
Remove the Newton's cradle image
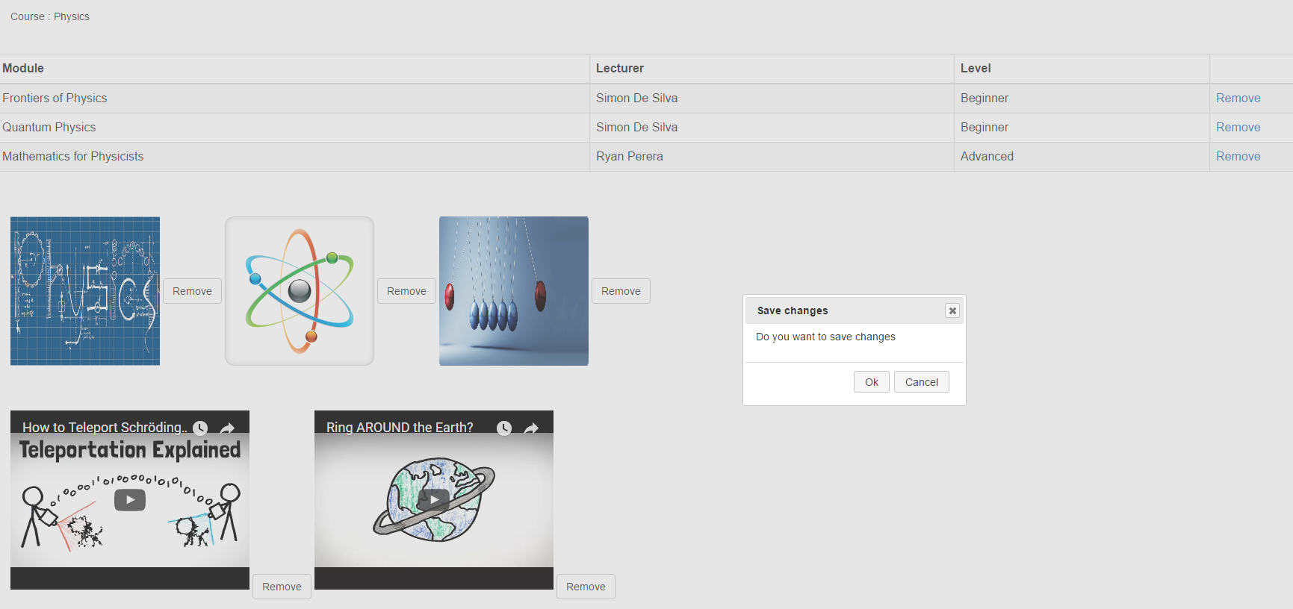pyautogui.click(x=621, y=291)
